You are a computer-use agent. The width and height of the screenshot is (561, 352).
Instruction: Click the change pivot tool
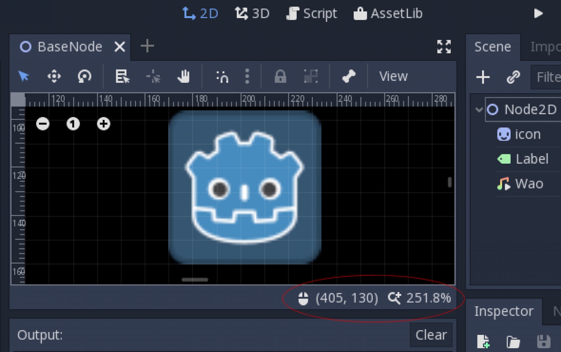coord(153,76)
